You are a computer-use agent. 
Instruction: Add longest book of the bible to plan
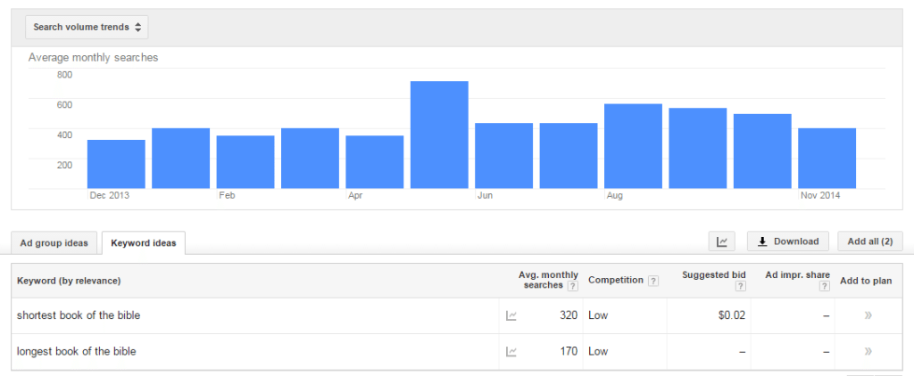click(x=868, y=352)
